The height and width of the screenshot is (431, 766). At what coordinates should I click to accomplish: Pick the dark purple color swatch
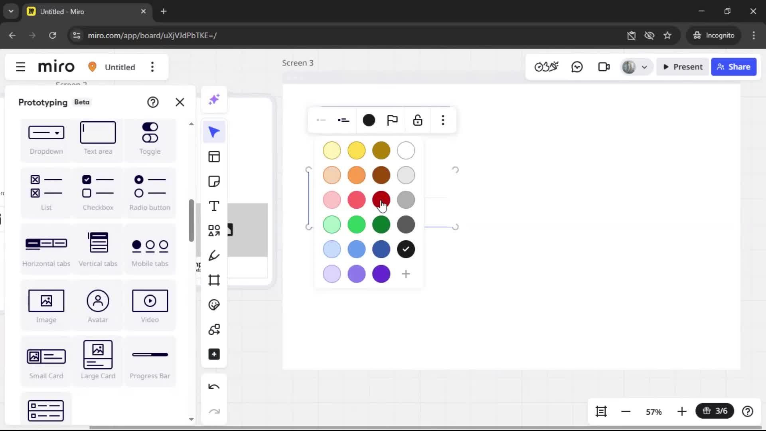pos(381,274)
